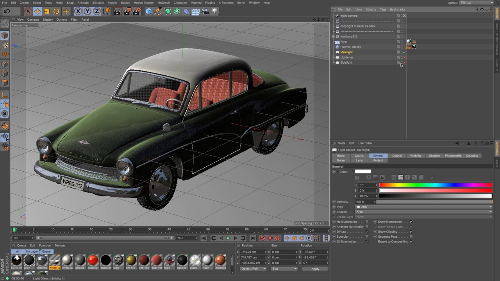Viewport: 500px width, 281px height.
Task: Add a Cube primitive object
Action: [149, 11]
